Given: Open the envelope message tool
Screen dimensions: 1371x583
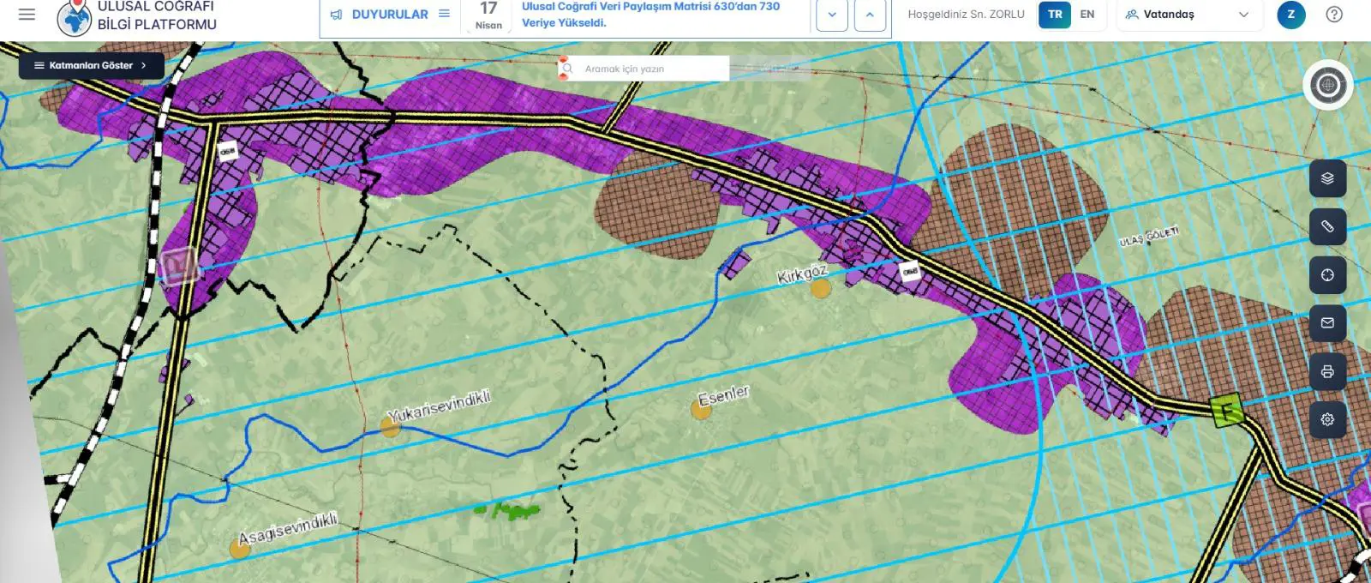Looking at the screenshot, I should tap(1327, 323).
